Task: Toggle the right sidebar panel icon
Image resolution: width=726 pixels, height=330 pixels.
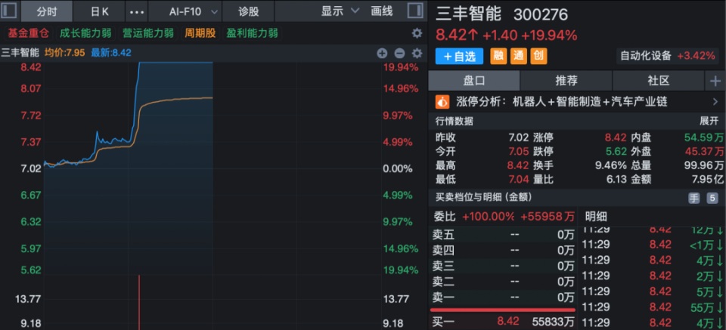Action: (415, 11)
